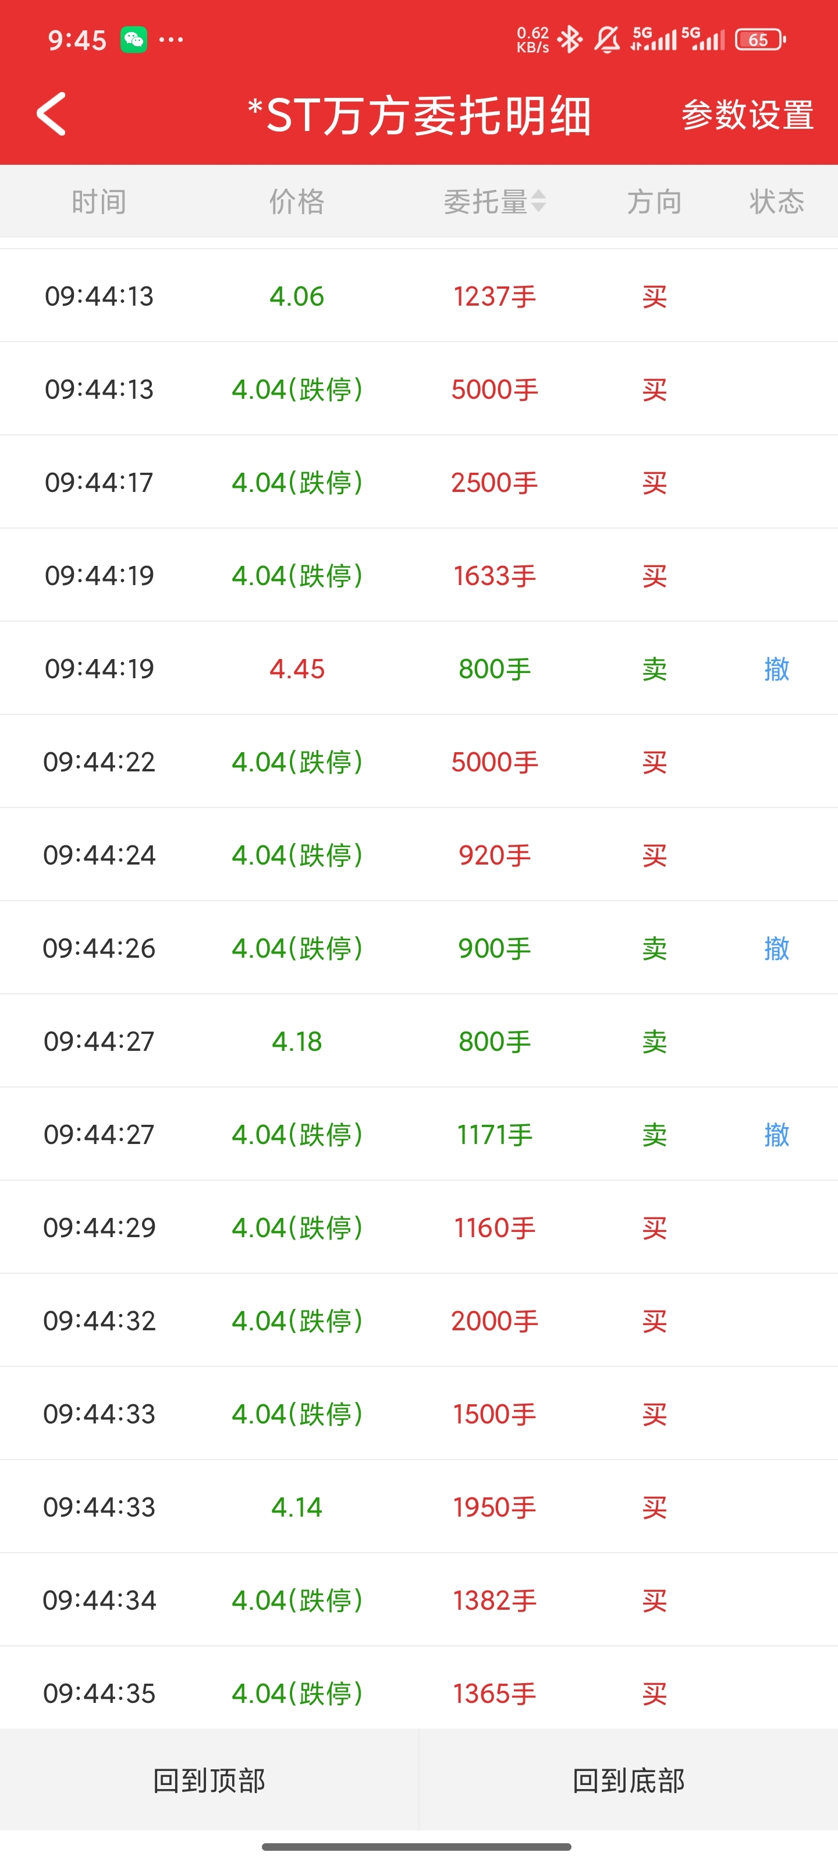Tap 撤 status on the 4.45 sell order
Image resolution: width=838 pixels, height=1863 pixels.
[776, 669]
